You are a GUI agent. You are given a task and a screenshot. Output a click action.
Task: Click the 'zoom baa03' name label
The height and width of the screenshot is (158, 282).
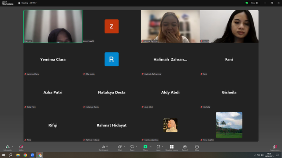tap(89, 41)
